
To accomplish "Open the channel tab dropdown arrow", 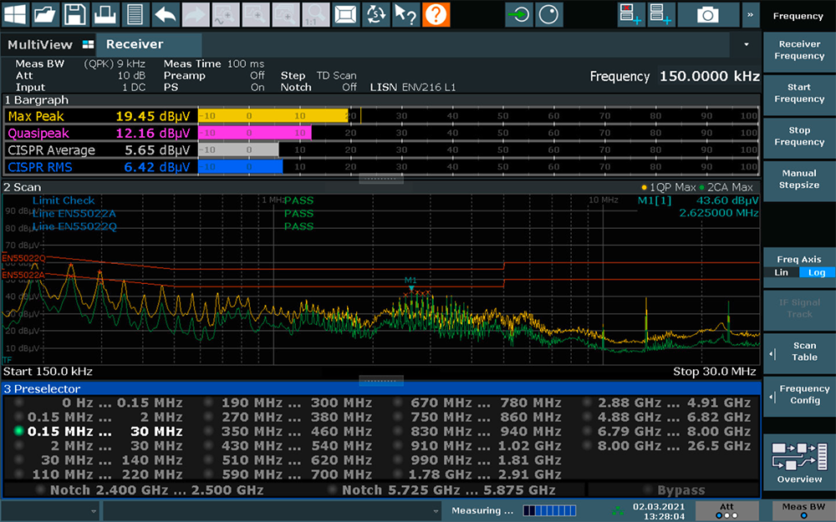I will pyautogui.click(x=746, y=44).
